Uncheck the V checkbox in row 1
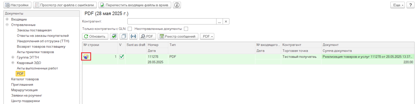Image resolution: width=420 pixels, height=104 pixels. pyautogui.click(x=122, y=57)
